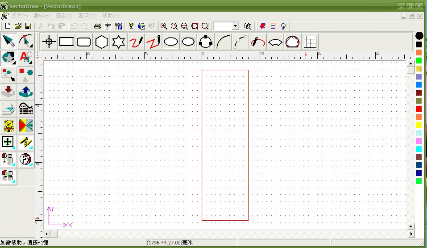Open a file with the folder icon
This screenshot has width=427, height=248.
pyautogui.click(x=18, y=26)
